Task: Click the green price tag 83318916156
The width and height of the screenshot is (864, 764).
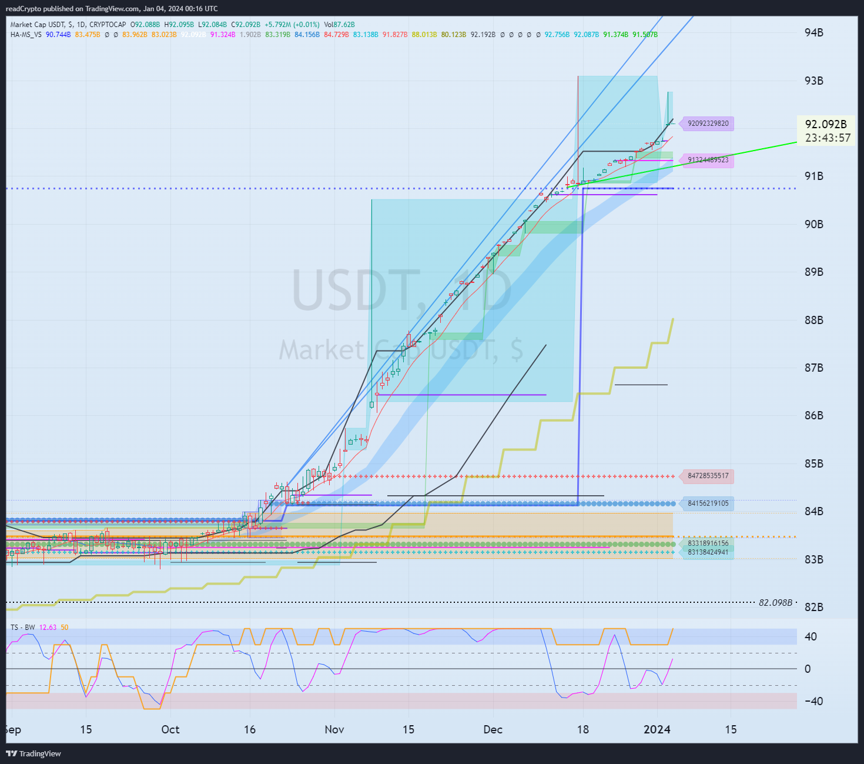Action: 708,543
